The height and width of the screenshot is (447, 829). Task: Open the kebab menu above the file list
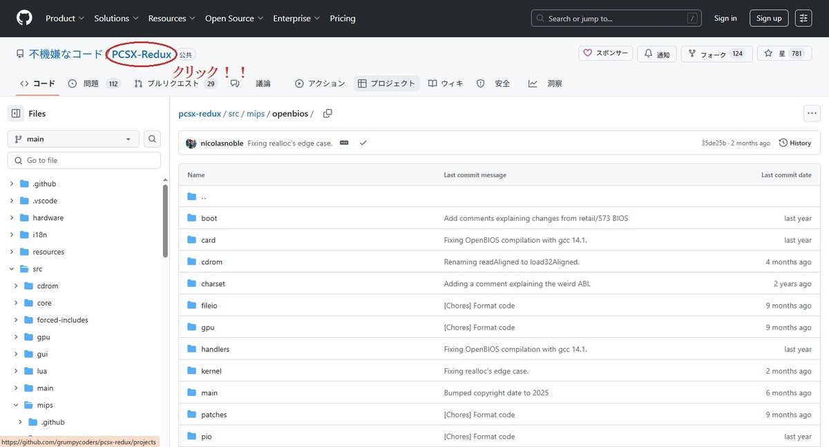[812, 113]
